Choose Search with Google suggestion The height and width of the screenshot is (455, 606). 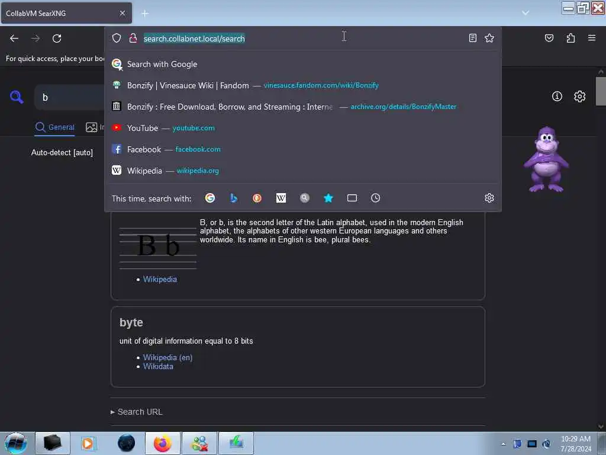pyautogui.click(x=303, y=64)
